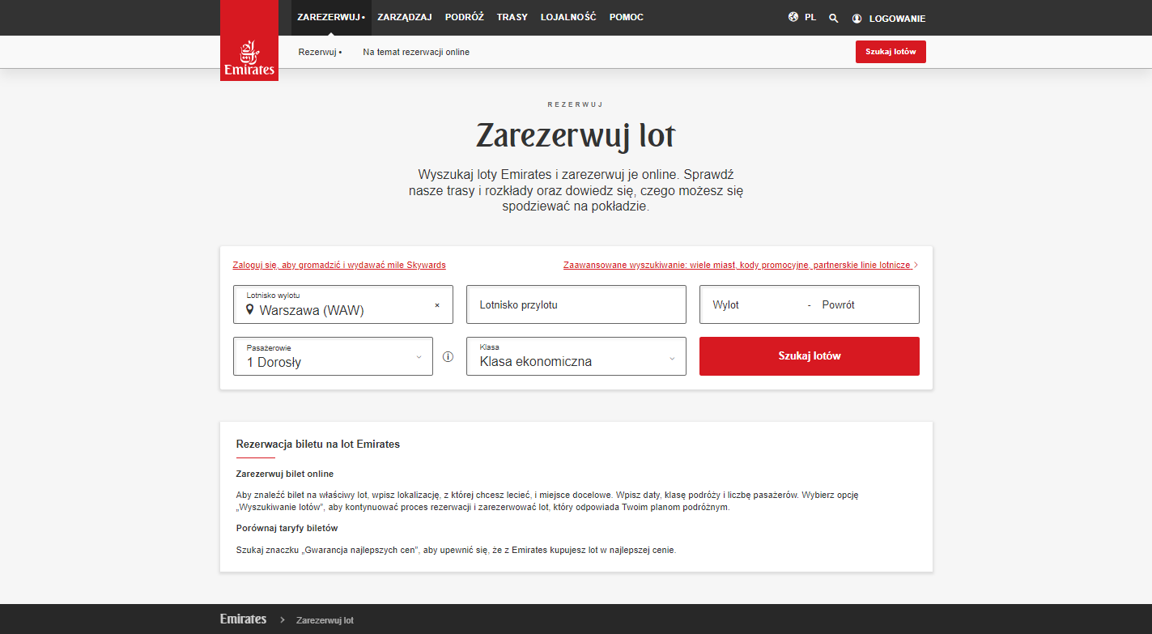The height and width of the screenshot is (634, 1152).
Task: Open the ZAREZERWUJ menu
Action: click(x=331, y=17)
